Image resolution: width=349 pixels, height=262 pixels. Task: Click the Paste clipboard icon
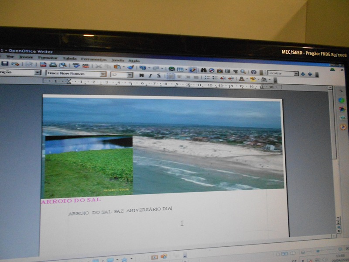(116, 67)
